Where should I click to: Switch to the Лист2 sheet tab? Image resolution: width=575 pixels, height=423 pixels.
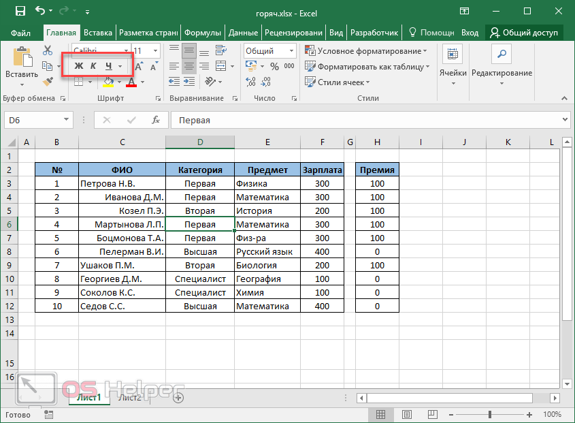129,398
